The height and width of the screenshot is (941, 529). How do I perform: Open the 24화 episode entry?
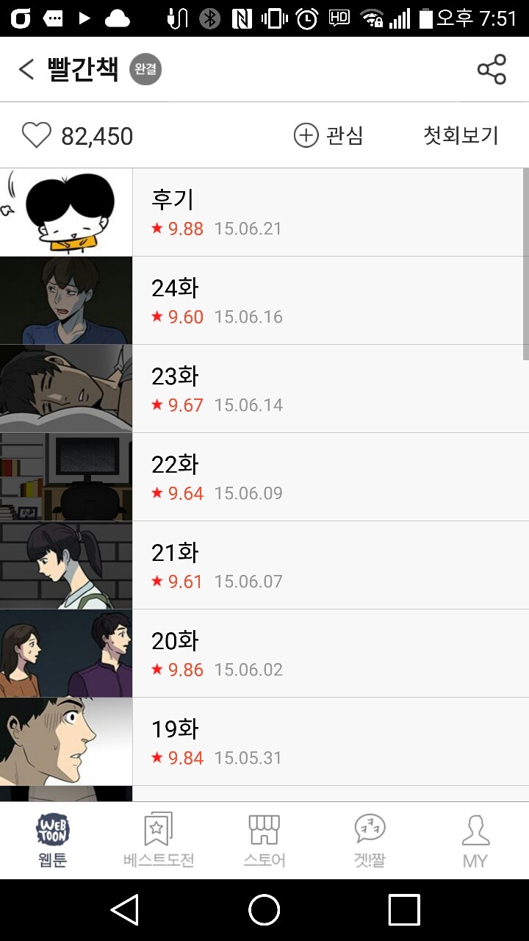point(264,301)
